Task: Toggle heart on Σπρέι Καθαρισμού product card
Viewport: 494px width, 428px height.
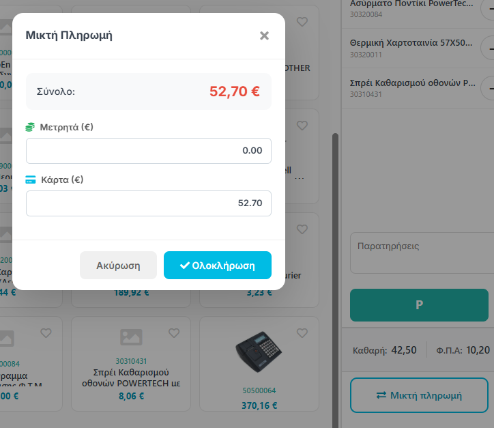Action: pos(174,333)
